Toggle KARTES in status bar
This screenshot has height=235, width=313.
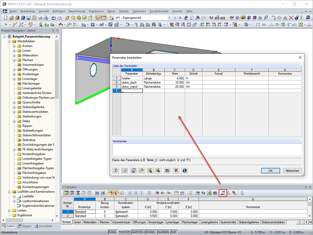pos(138,232)
